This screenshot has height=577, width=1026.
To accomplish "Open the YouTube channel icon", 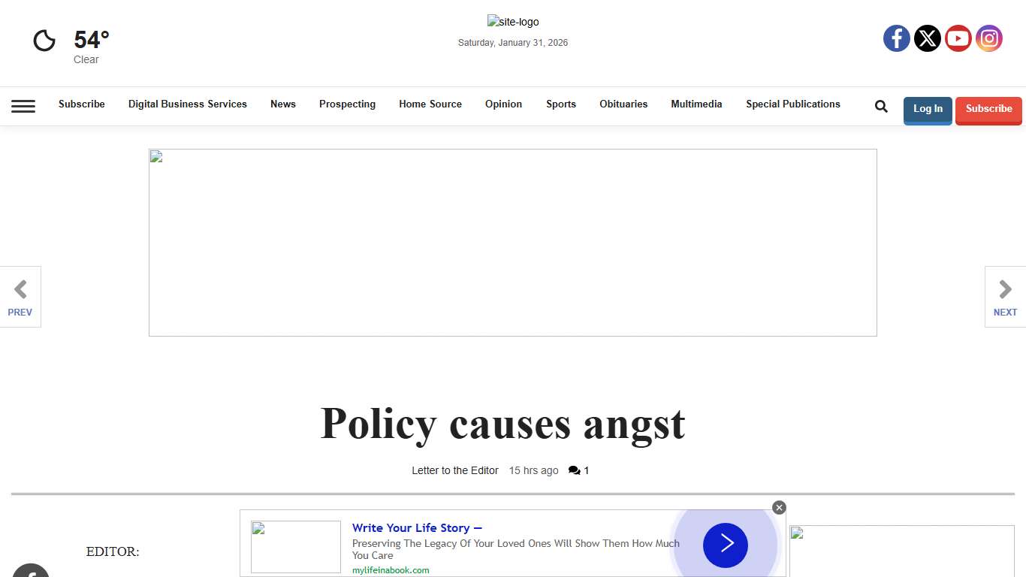I will 958,38.
